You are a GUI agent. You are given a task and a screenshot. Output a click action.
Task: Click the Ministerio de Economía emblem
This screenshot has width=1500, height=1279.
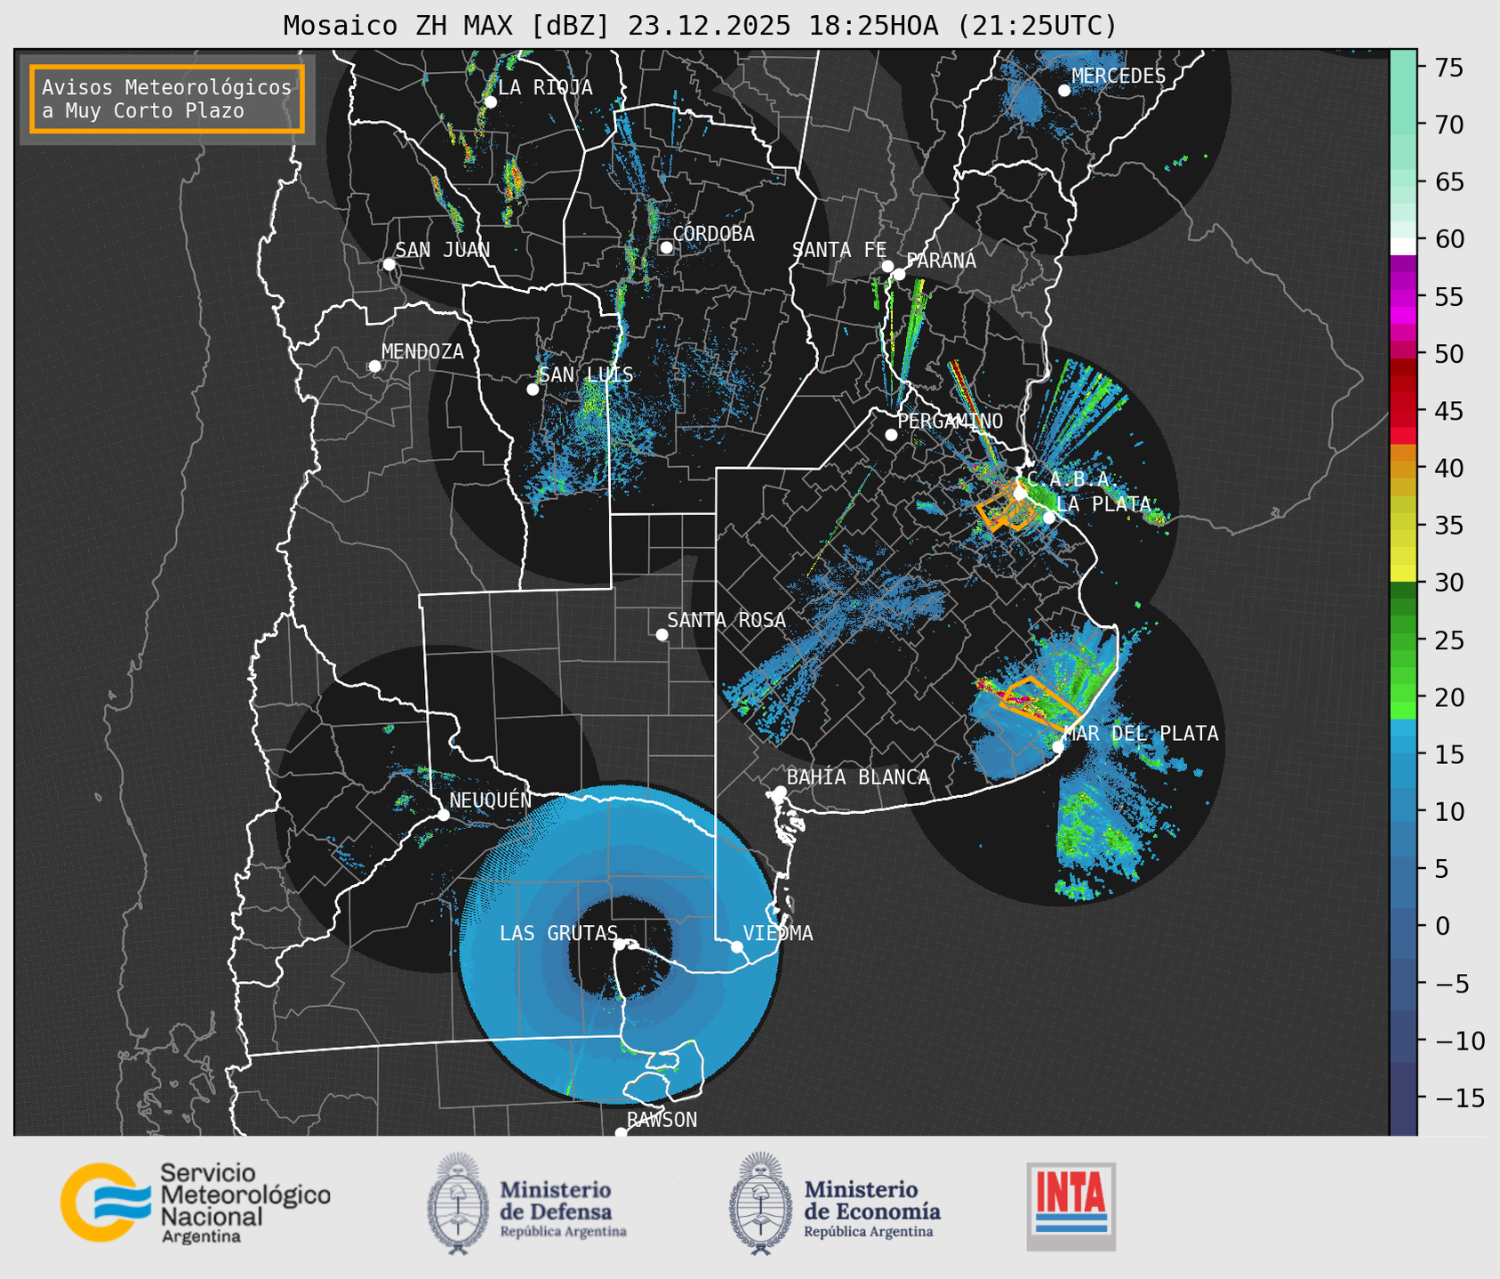[760, 1203]
